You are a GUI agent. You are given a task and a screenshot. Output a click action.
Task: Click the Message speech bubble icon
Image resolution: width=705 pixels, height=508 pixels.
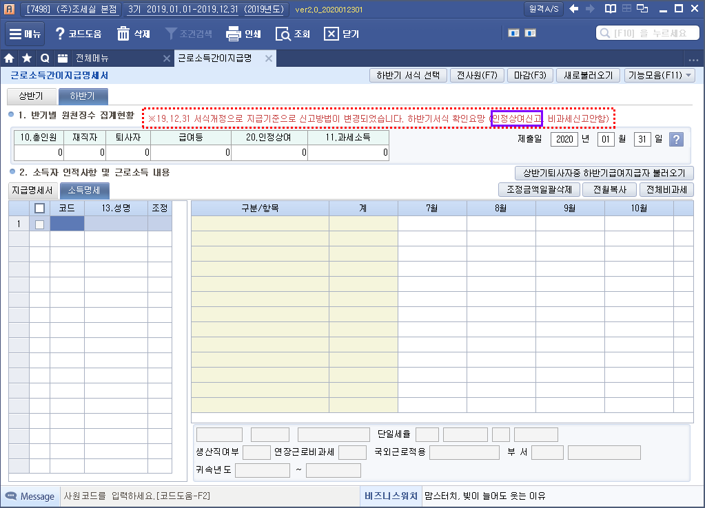pos(10,496)
